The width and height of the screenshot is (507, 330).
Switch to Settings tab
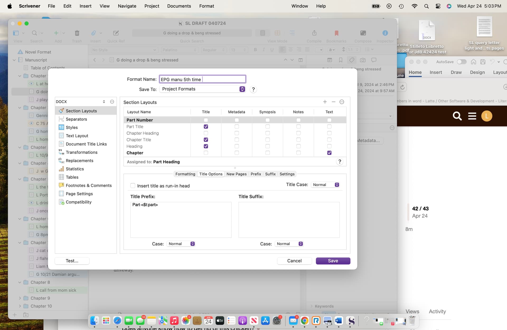pos(287,174)
